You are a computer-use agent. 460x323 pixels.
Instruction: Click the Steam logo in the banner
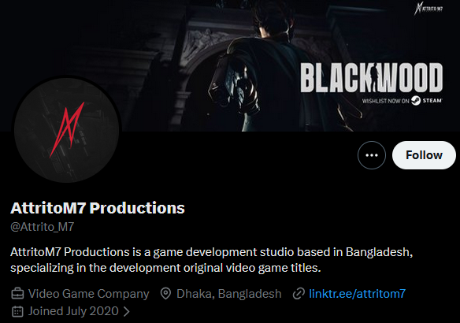[x=416, y=101]
